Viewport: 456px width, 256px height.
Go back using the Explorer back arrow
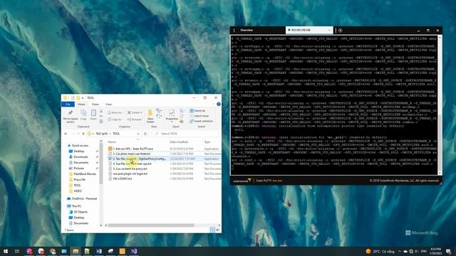[x=66, y=134]
